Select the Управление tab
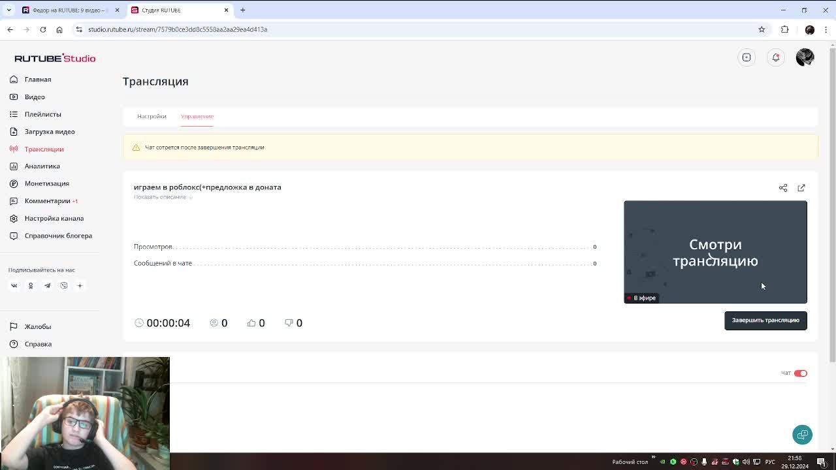836x470 pixels. tap(197, 116)
